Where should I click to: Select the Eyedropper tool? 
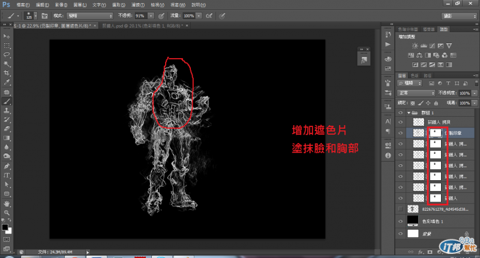(7, 82)
